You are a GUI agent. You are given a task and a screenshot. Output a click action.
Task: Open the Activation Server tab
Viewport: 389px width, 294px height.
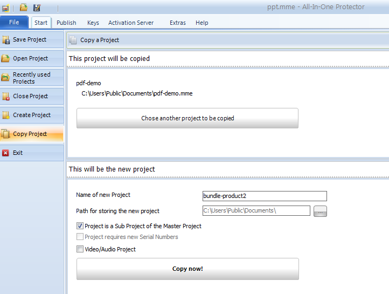pyautogui.click(x=130, y=23)
